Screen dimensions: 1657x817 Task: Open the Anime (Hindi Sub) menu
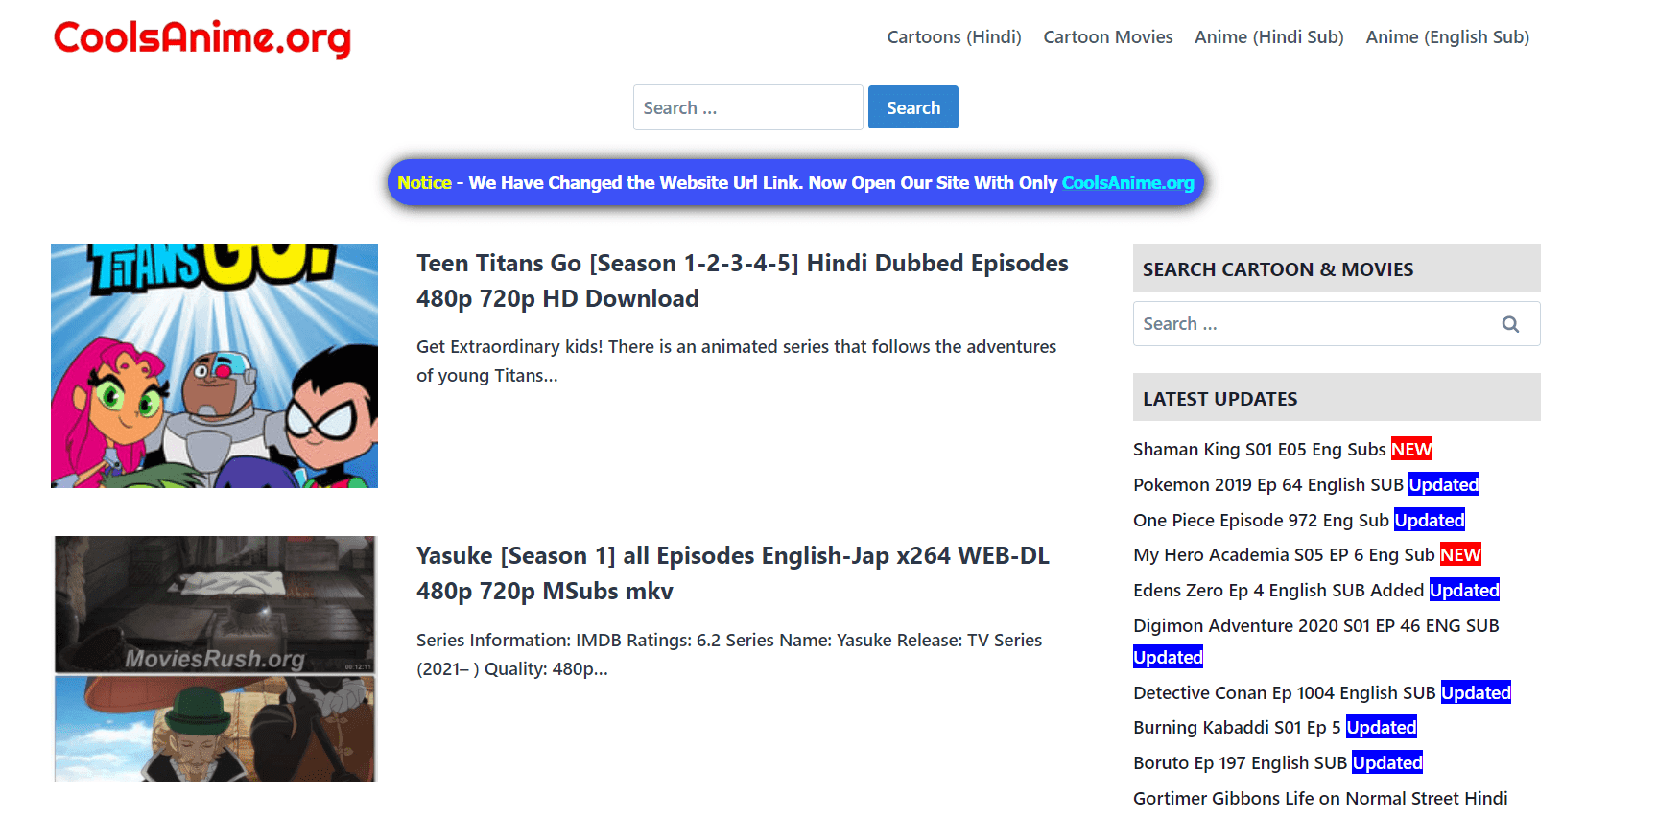point(1268,37)
